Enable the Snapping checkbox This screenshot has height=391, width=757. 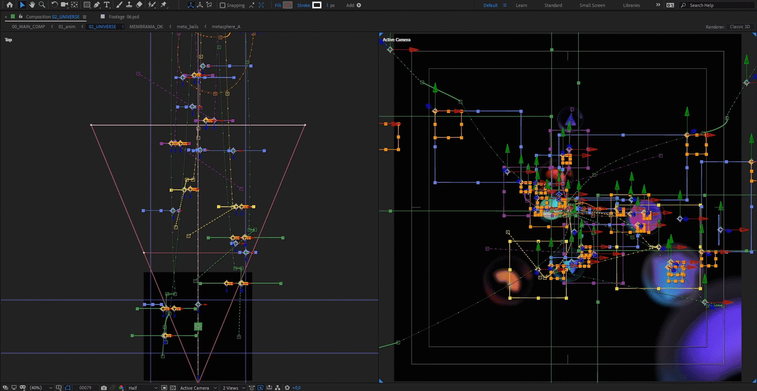click(222, 5)
